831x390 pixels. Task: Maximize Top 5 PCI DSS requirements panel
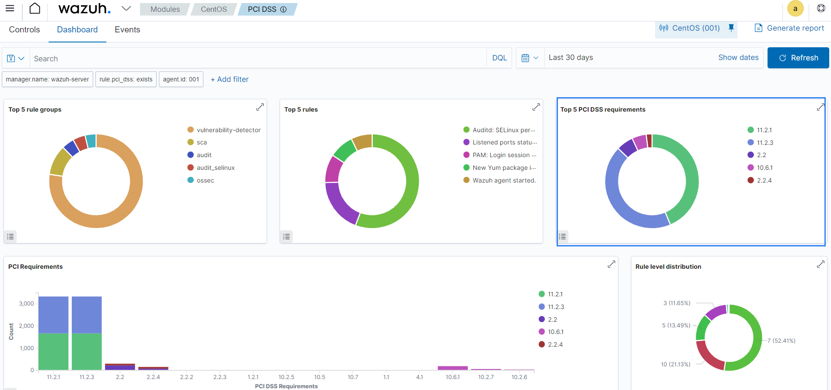pyautogui.click(x=820, y=107)
